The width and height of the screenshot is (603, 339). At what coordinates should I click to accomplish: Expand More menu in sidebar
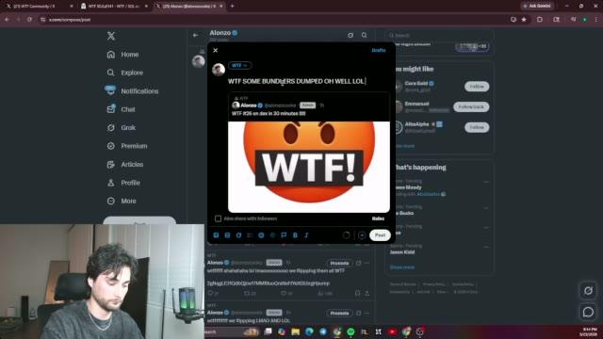click(122, 201)
